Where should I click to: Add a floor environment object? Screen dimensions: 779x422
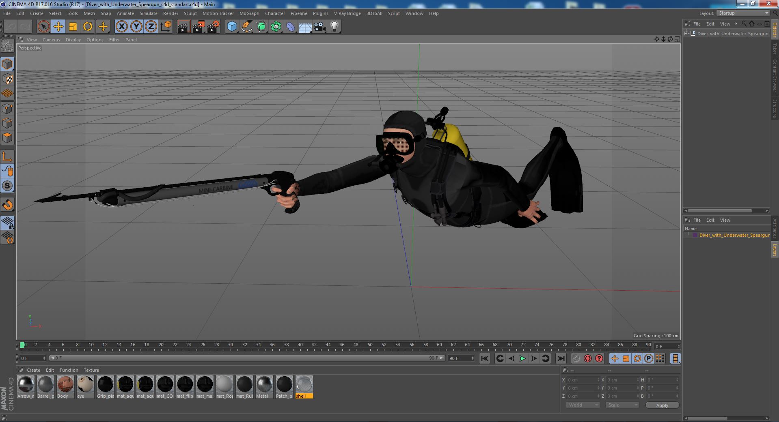coord(305,27)
